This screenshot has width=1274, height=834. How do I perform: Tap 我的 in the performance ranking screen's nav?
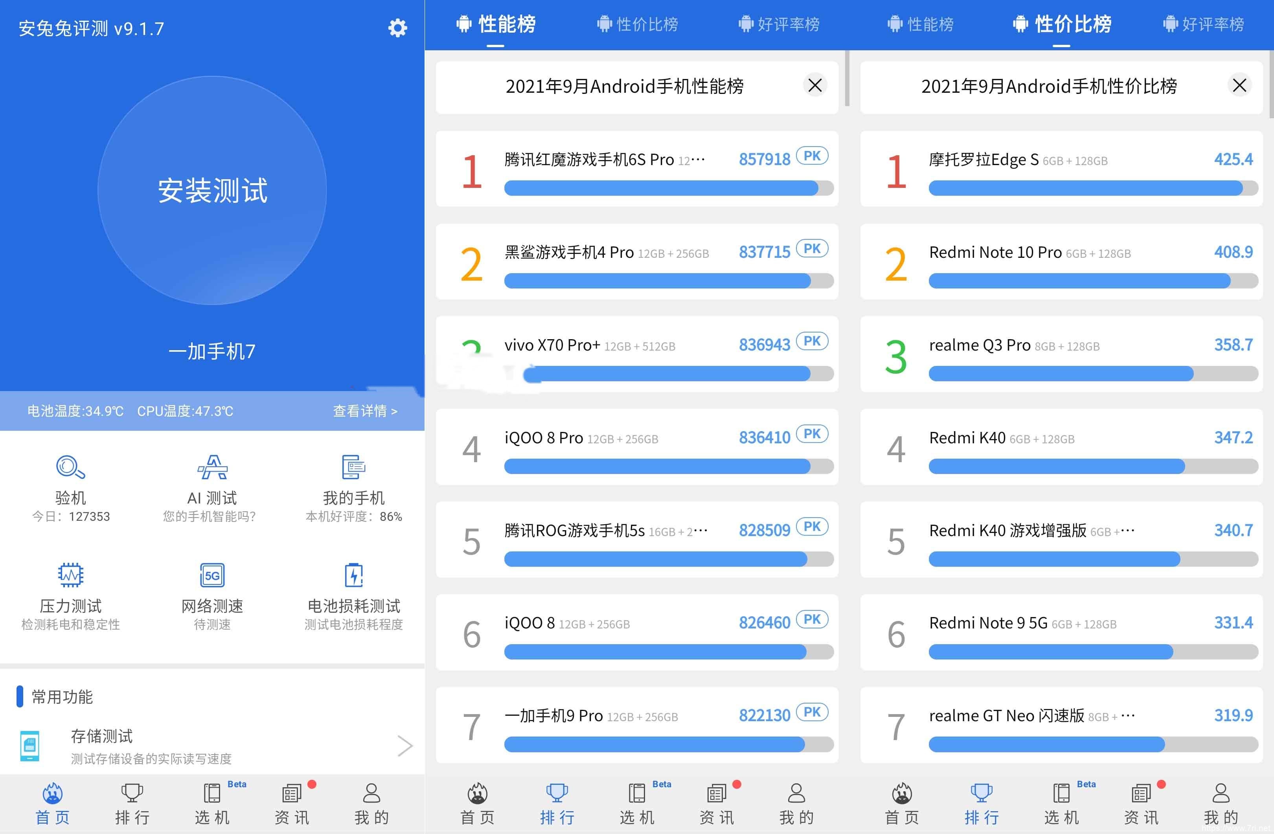(x=796, y=803)
